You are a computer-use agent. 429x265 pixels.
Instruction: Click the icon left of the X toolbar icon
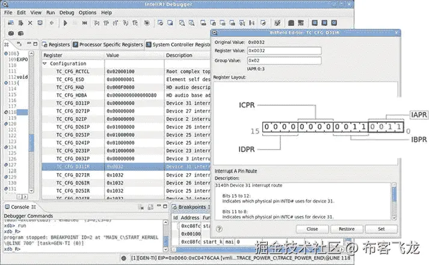coord(20,23)
